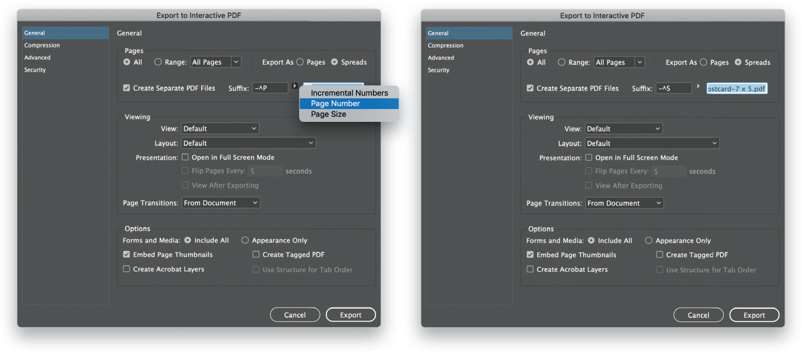This screenshot has height=353, width=802.
Task: Enable Create Tagged PDF in right dialog
Action: click(659, 255)
